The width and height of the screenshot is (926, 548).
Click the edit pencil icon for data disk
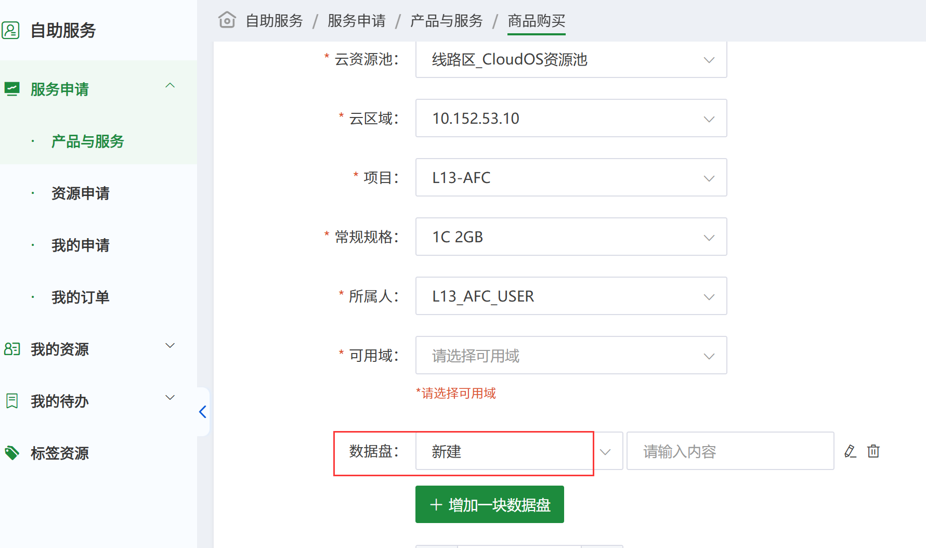pyautogui.click(x=851, y=451)
